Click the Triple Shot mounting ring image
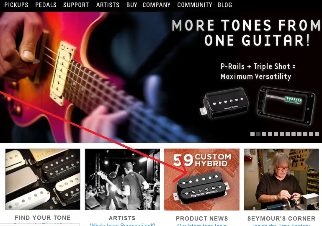 tap(286, 106)
